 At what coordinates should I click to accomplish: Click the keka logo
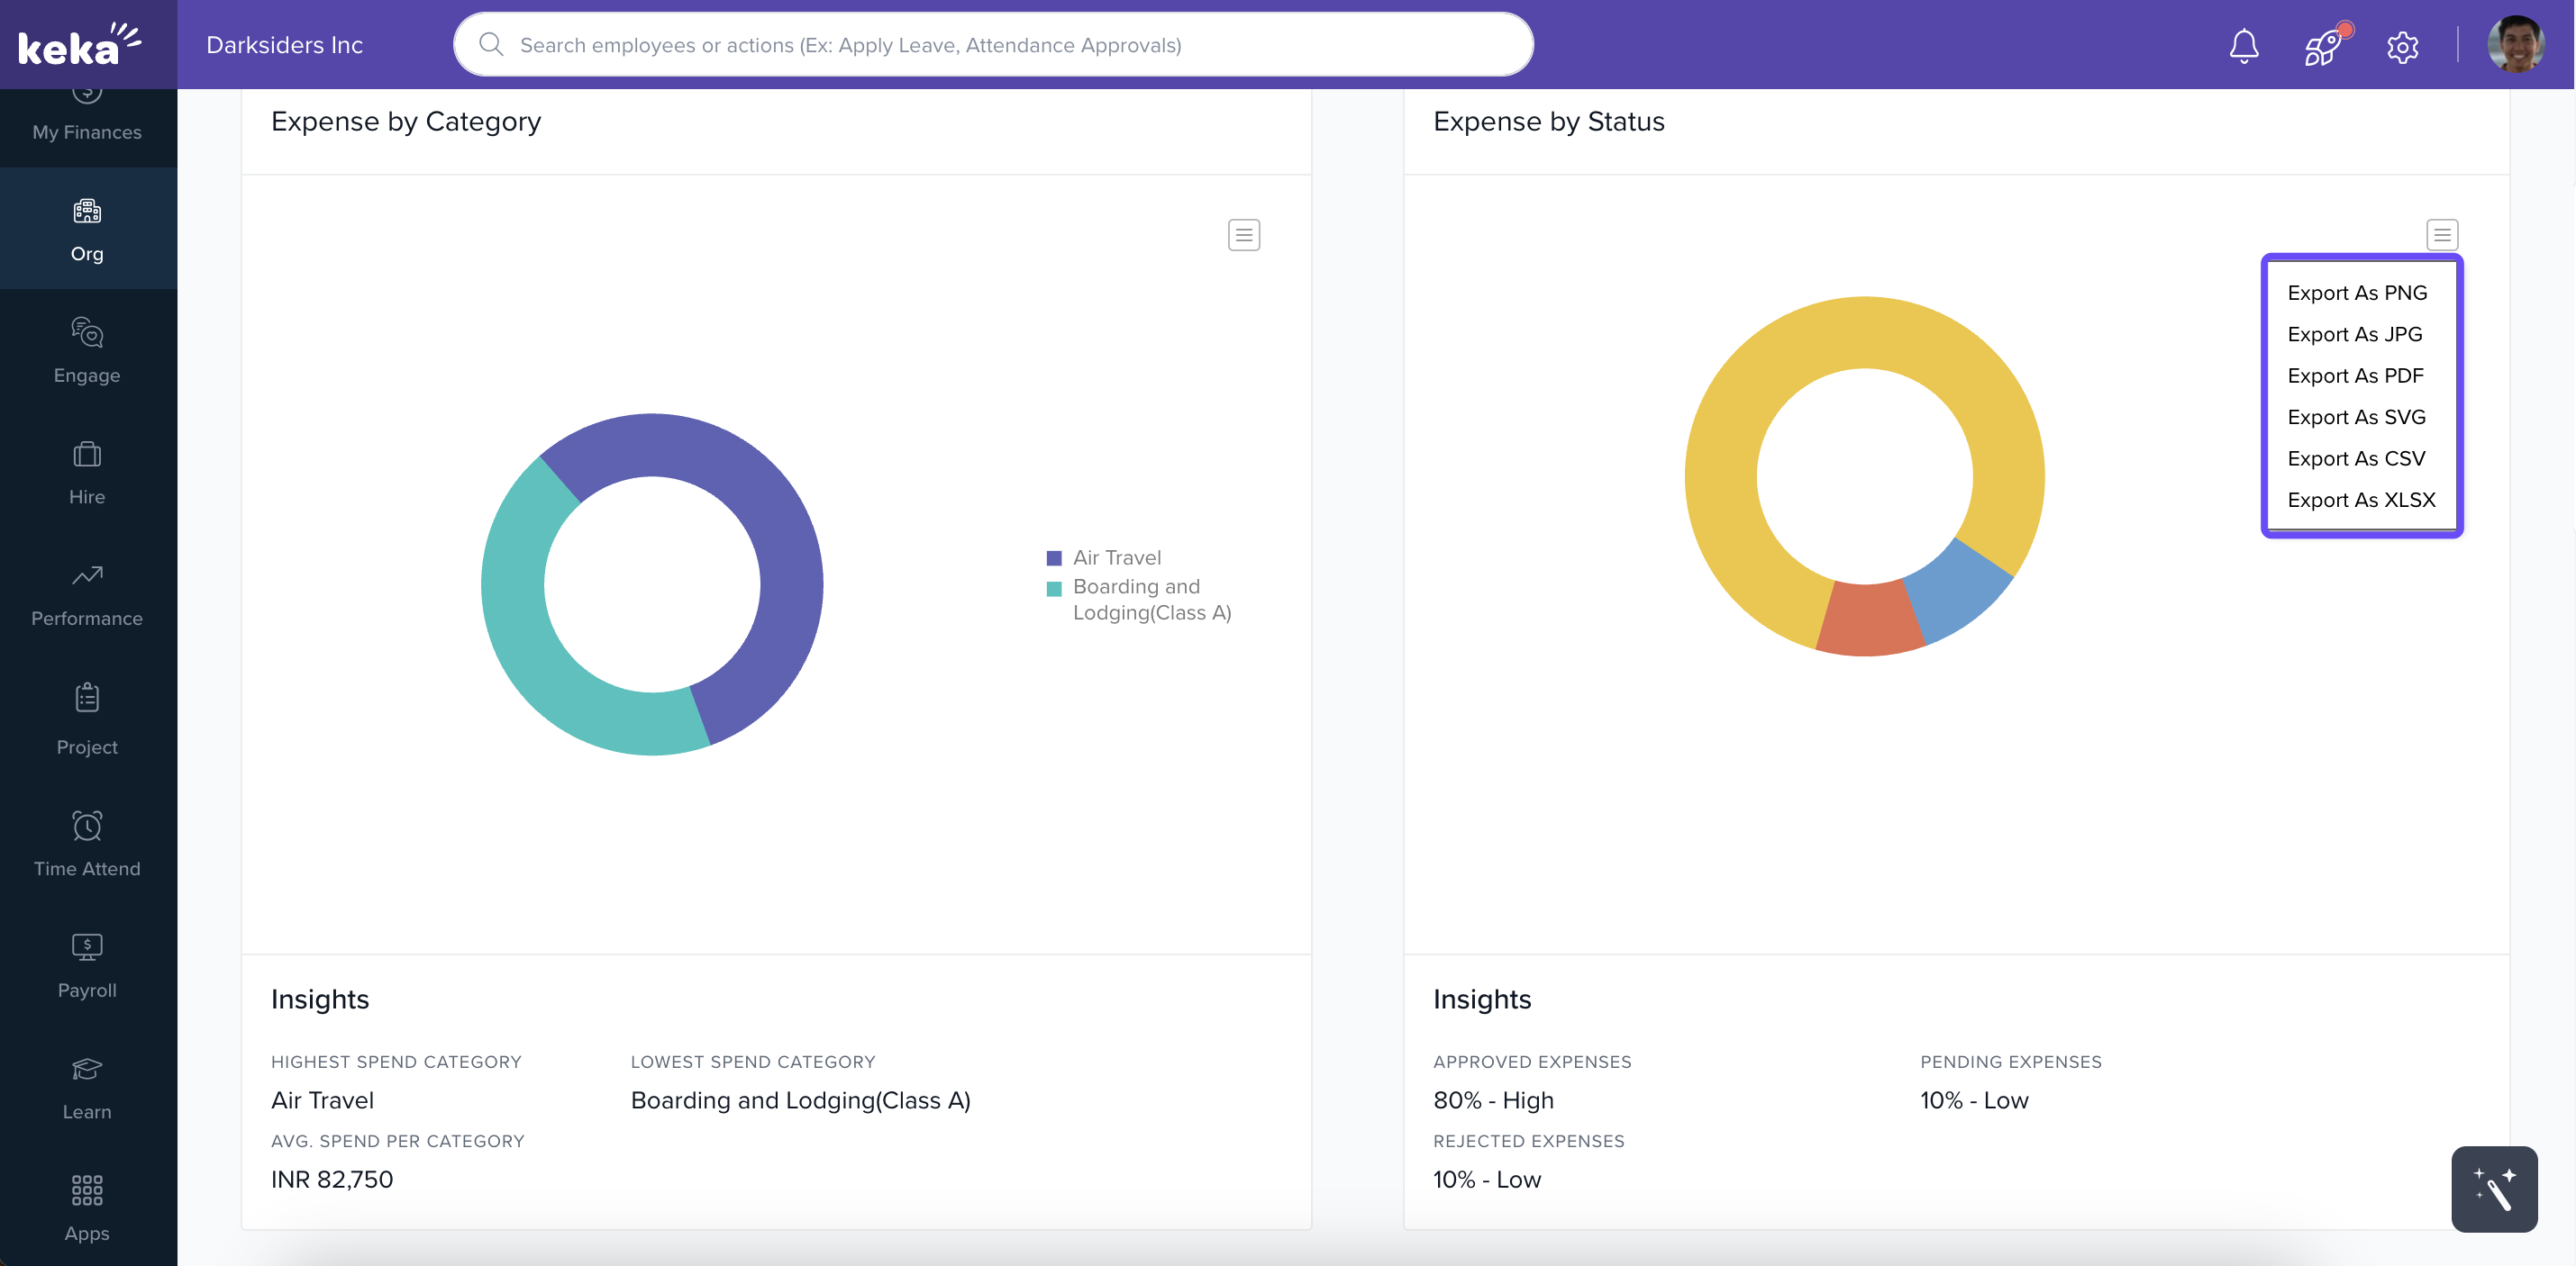tap(80, 45)
